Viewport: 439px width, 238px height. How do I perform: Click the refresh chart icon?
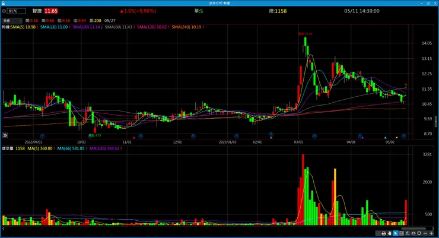click(419, 233)
